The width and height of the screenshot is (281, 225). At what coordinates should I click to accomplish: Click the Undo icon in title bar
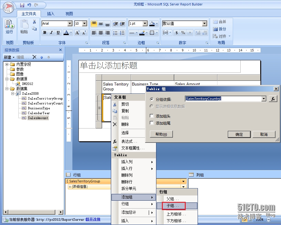(29, 5)
